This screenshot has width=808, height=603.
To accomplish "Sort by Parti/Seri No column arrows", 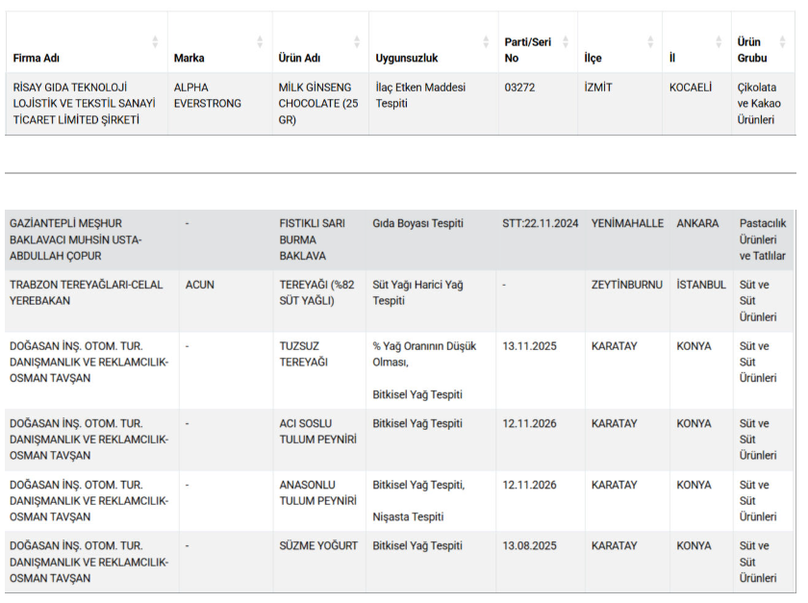I will [566, 41].
